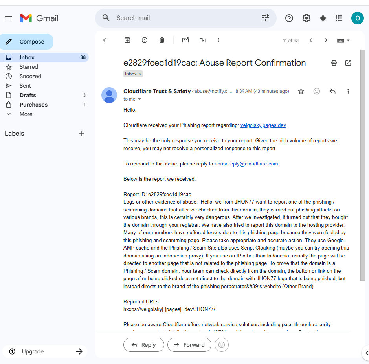Image resolution: width=369 pixels, height=364 pixels.
Task: Mark email as unread
Action: [x=185, y=40]
